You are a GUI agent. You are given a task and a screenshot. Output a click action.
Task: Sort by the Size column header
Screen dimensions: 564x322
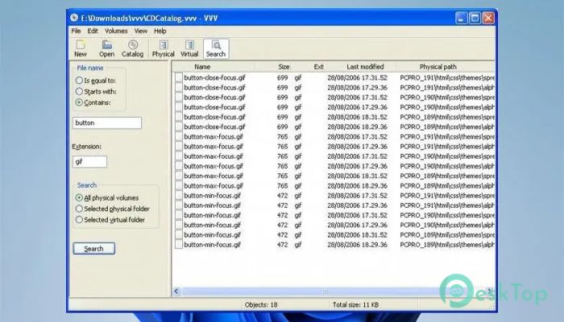(284, 67)
